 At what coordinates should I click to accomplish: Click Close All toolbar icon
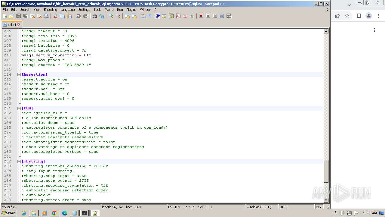click(39, 16)
